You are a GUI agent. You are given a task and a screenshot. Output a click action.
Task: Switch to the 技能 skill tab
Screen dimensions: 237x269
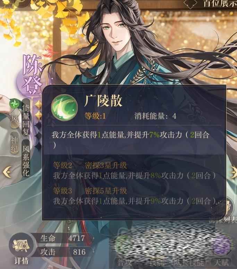[x=157, y=262]
